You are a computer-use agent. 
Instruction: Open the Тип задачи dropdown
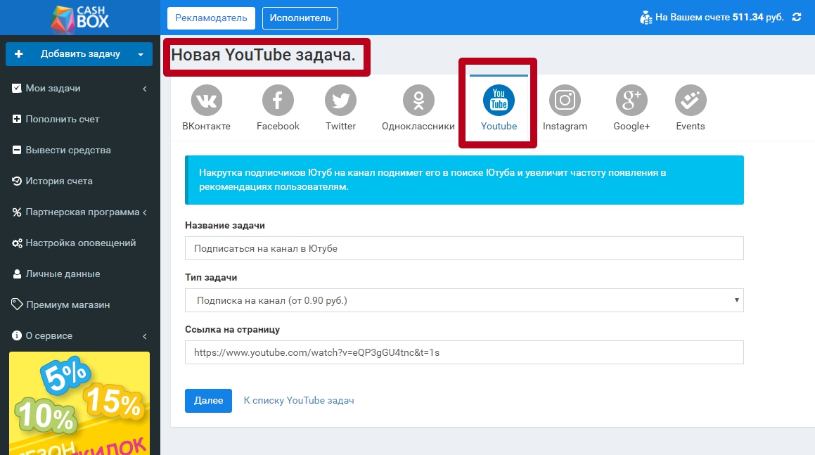pyautogui.click(x=464, y=300)
